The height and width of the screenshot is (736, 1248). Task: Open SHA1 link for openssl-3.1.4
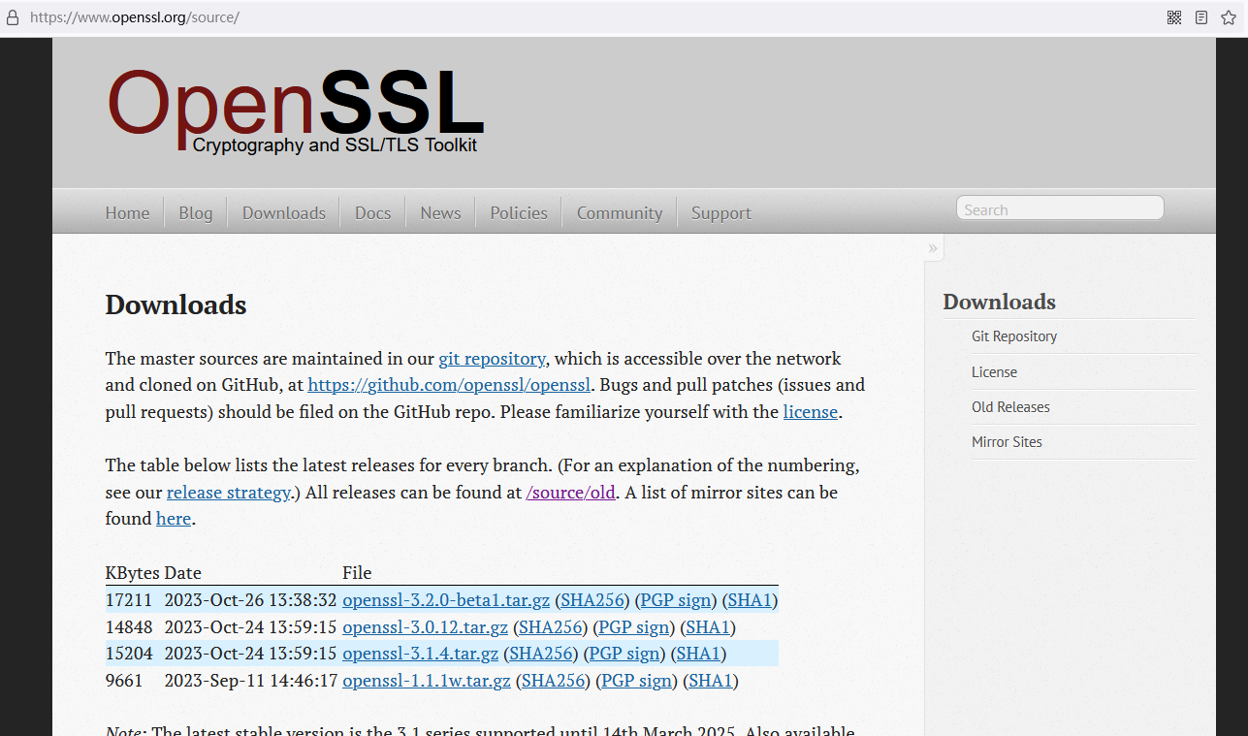(x=698, y=654)
